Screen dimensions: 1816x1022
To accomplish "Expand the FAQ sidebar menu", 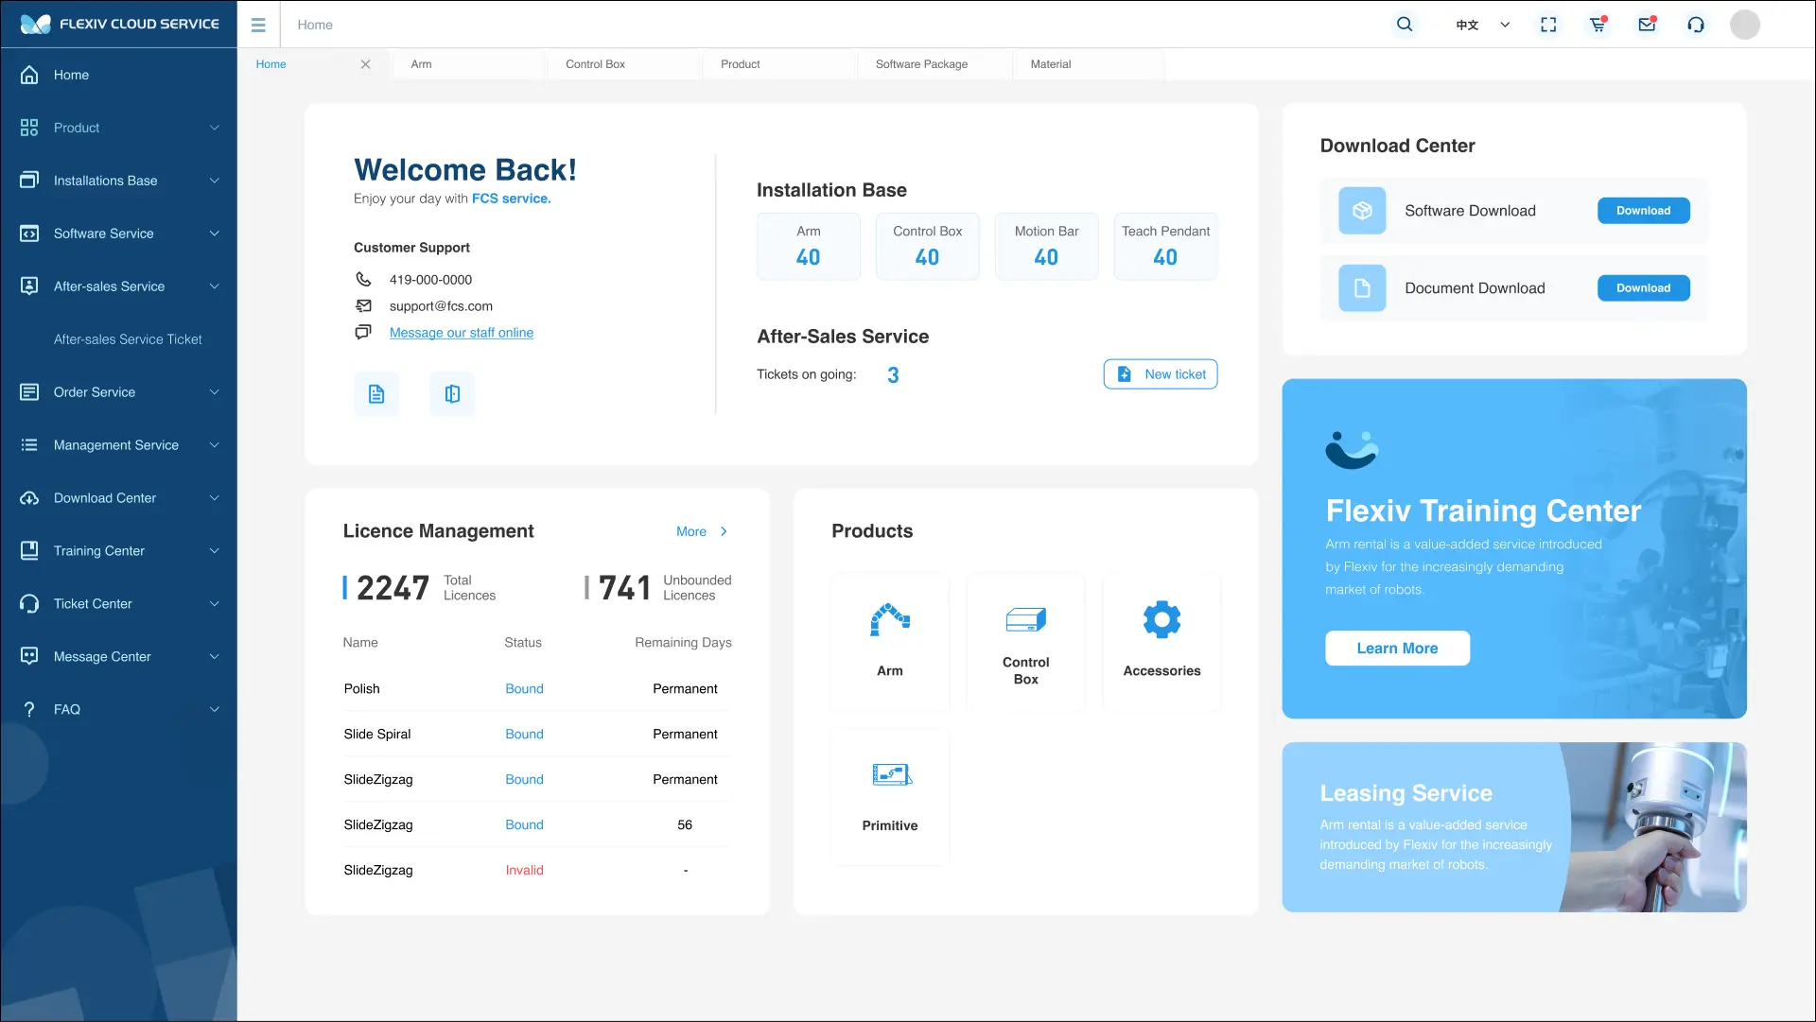I will (118, 709).
